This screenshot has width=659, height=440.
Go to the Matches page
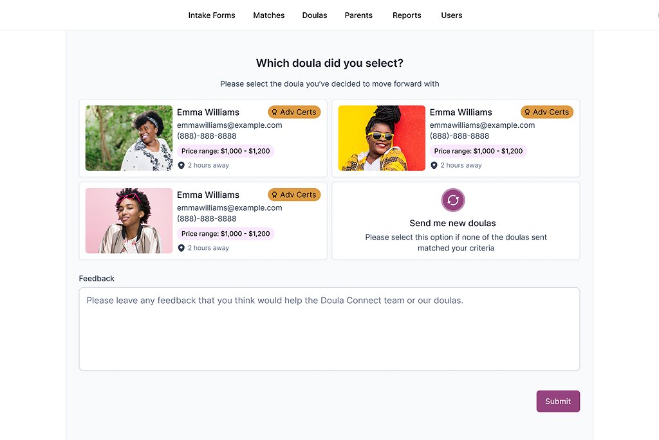tap(269, 15)
